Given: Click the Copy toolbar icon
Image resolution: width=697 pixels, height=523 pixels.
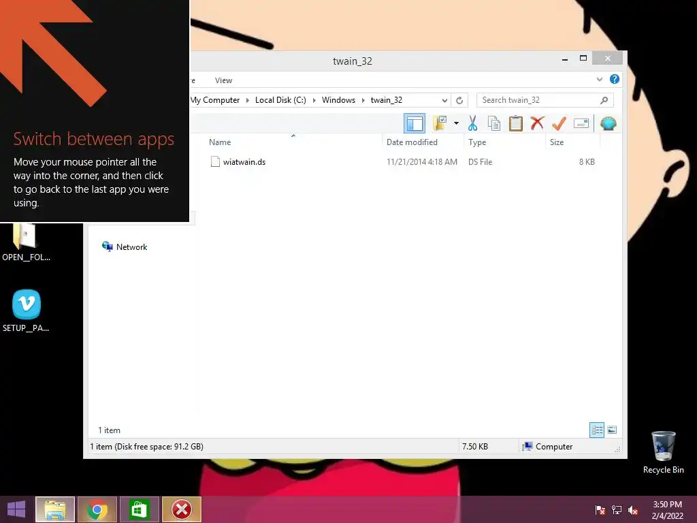Looking at the screenshot, I should [x=494, y=123].
